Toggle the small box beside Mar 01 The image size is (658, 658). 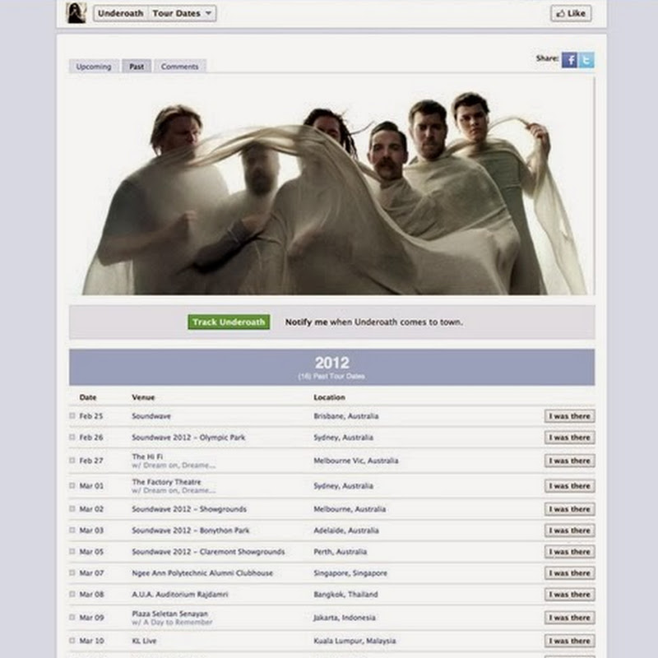click(x=72, y=485)
